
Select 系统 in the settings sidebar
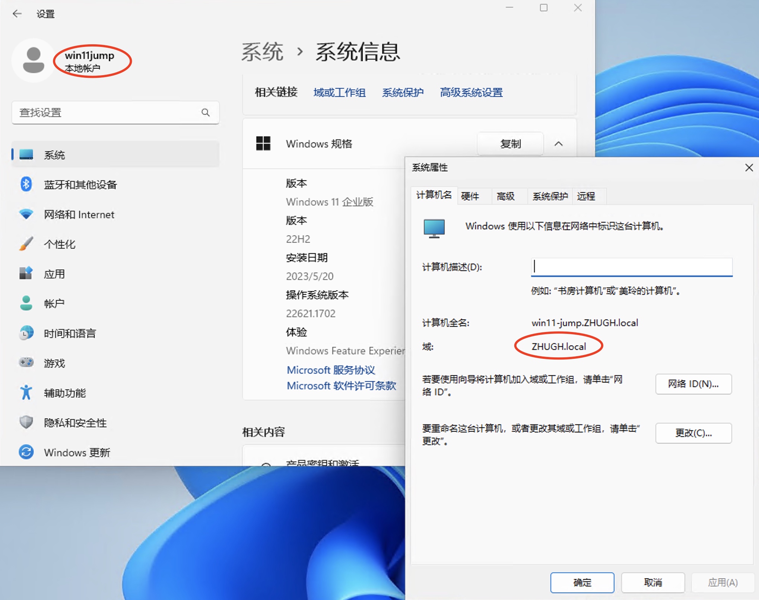click(x=115, y=154)
